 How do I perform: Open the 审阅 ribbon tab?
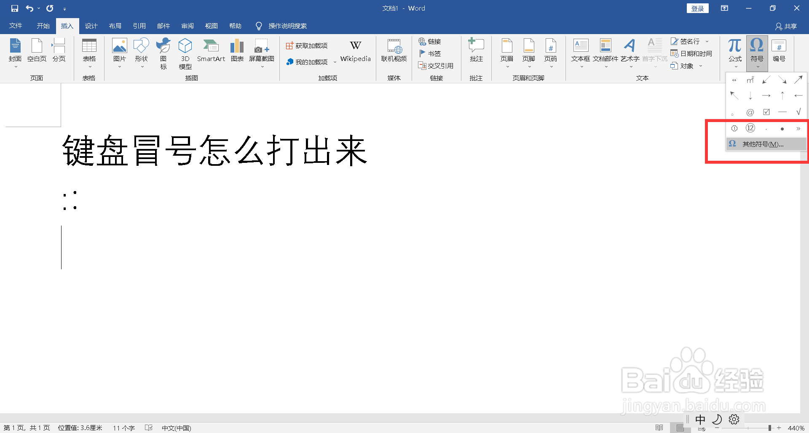(x=187, y=26)
